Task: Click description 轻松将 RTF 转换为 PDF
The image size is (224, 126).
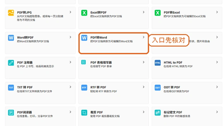Action: 104,91
